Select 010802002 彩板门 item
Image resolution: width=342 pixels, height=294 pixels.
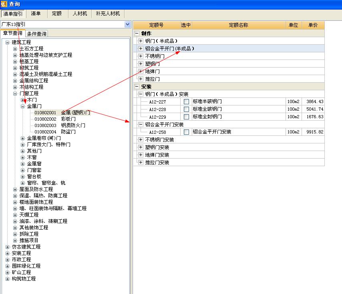point(55,119)
